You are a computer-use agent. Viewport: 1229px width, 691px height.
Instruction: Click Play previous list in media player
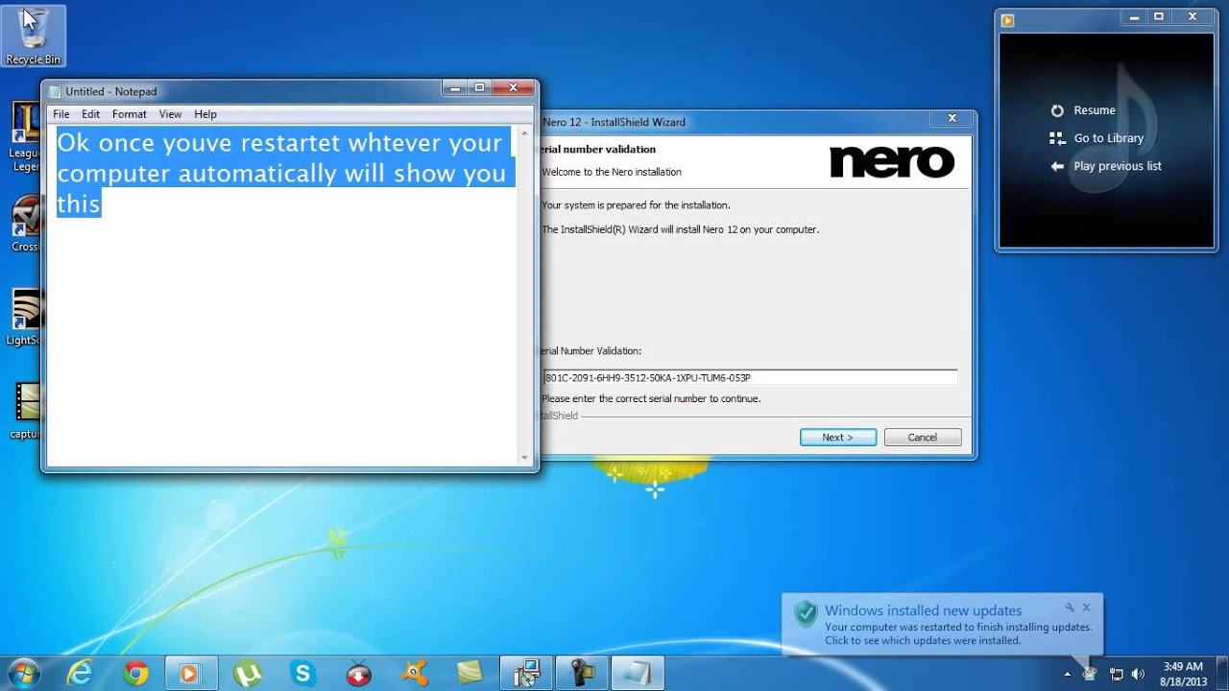point(1105,166)
